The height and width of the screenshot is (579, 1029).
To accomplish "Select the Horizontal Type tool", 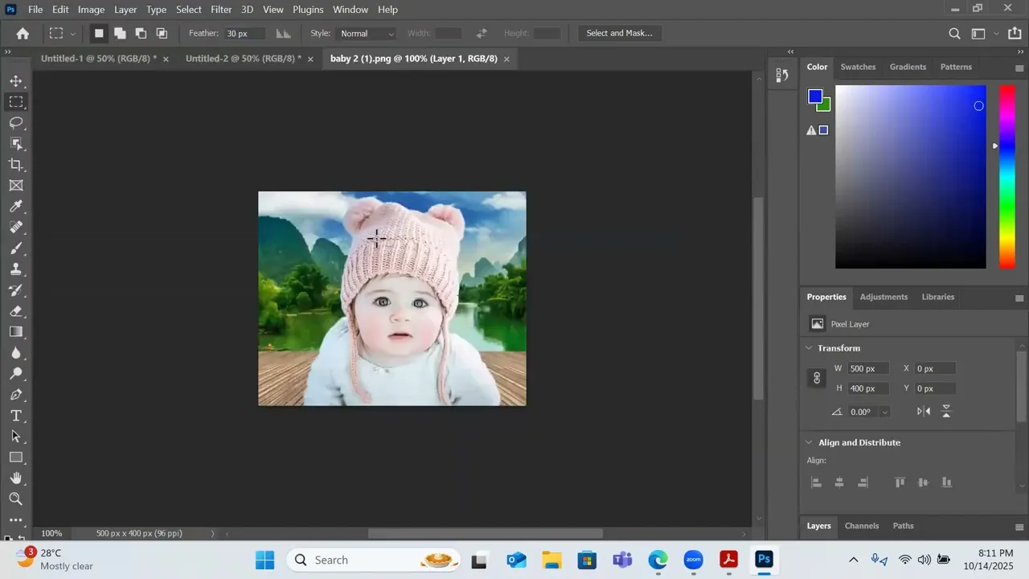I will tap(16, 416).
